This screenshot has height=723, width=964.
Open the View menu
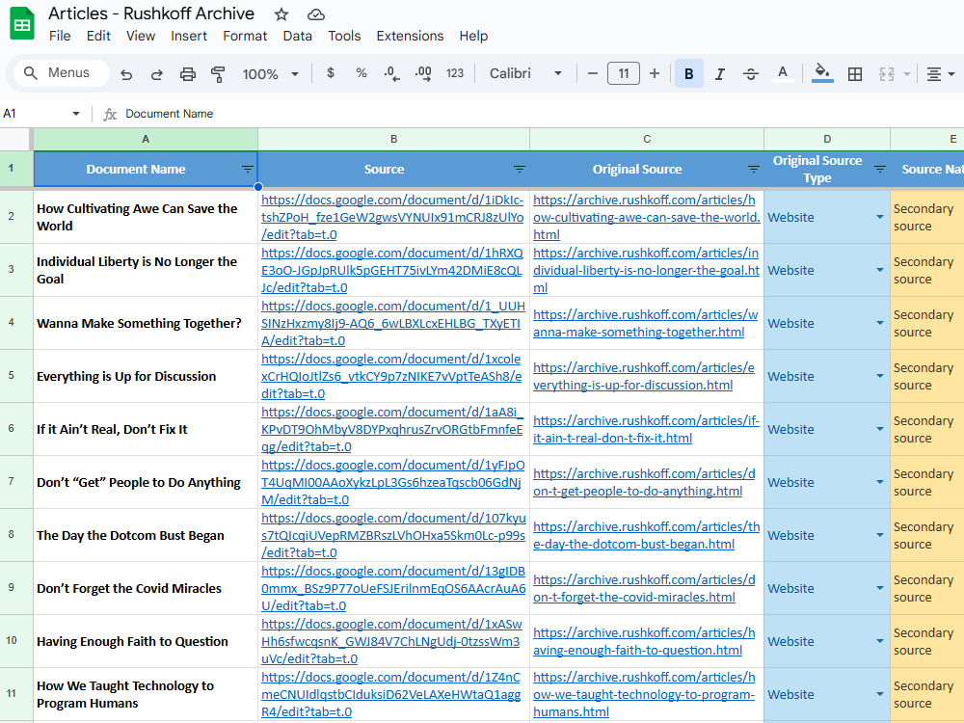(x=141, y=36)
